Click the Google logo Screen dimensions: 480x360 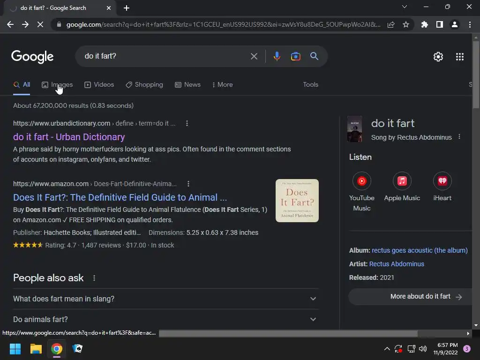click(x=32, y=57)
